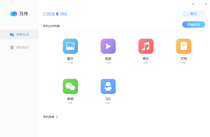Open the QQ files icon
210x137 pixels.
coord(108,87)
